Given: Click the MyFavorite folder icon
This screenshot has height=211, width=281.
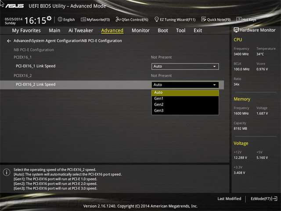Looking at the screenshot, I should 83,19.
